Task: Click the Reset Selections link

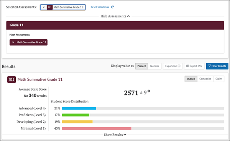Action: (100, 7)
